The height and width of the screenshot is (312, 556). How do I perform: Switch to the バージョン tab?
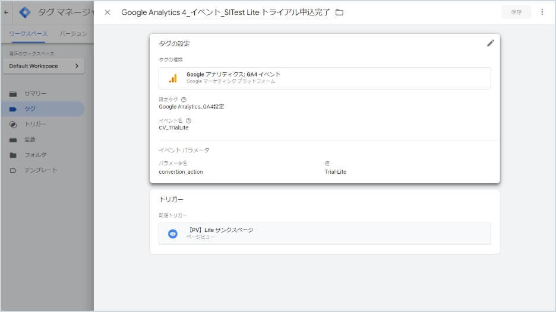74,34
